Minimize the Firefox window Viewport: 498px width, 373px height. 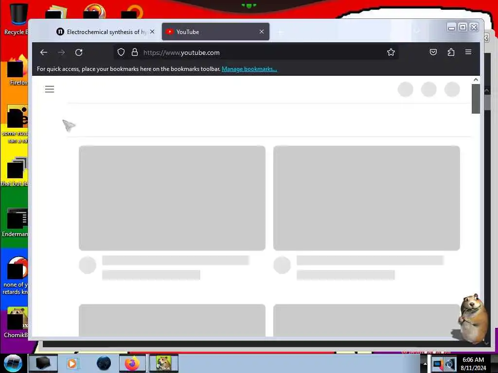451,28
